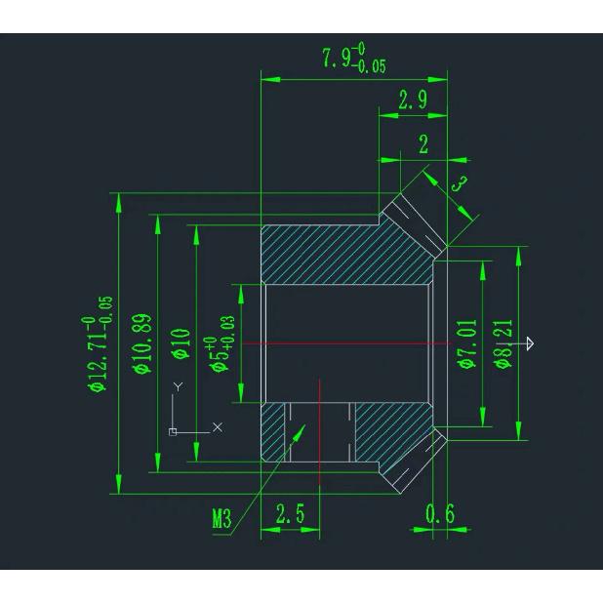Click the UCS Y axis label
This screenshot has height=603, width=603.
(x=178, y=386)
